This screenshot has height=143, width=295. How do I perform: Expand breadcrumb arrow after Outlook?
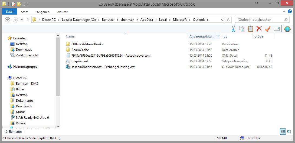click(208, 19)
